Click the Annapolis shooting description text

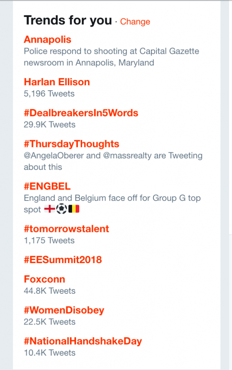click(x=111, y=57)
